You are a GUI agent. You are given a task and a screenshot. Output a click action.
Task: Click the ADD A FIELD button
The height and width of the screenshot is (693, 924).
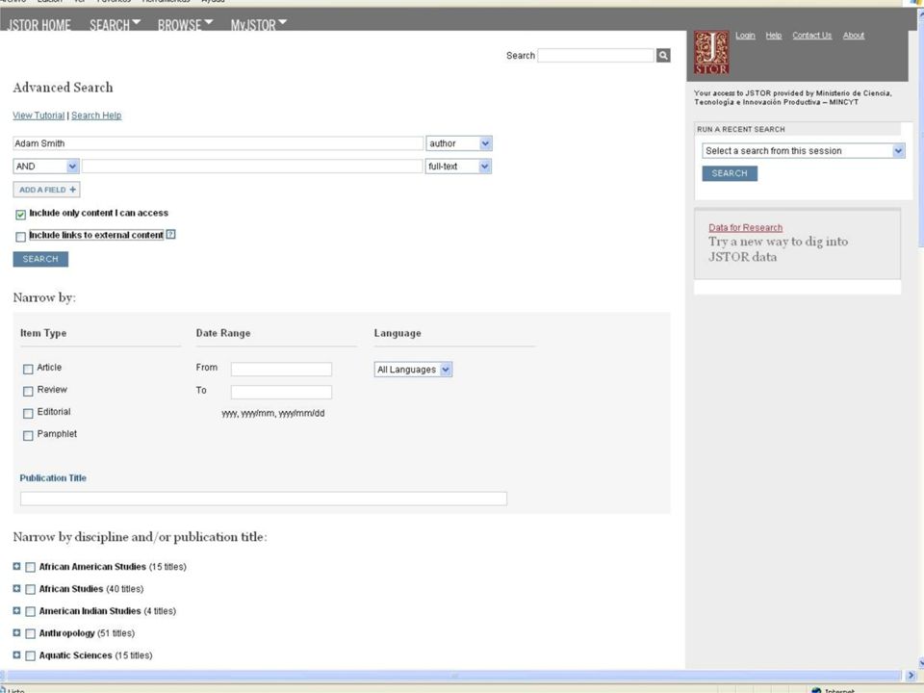[x=46, y=190]
